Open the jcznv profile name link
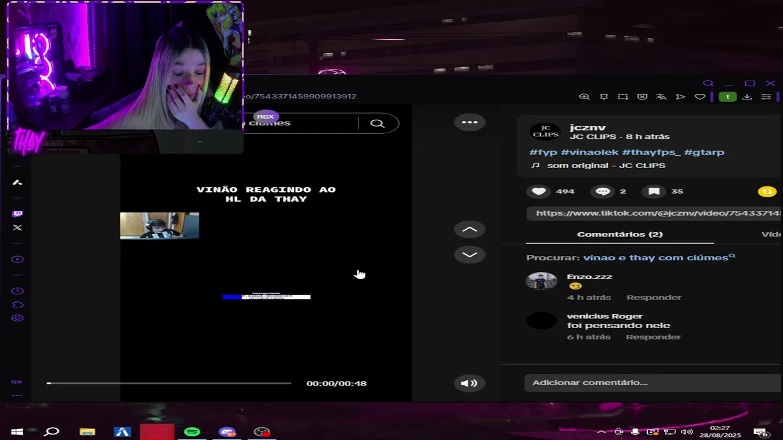Screen dimensions: 783x440 [x=587, y=127]
